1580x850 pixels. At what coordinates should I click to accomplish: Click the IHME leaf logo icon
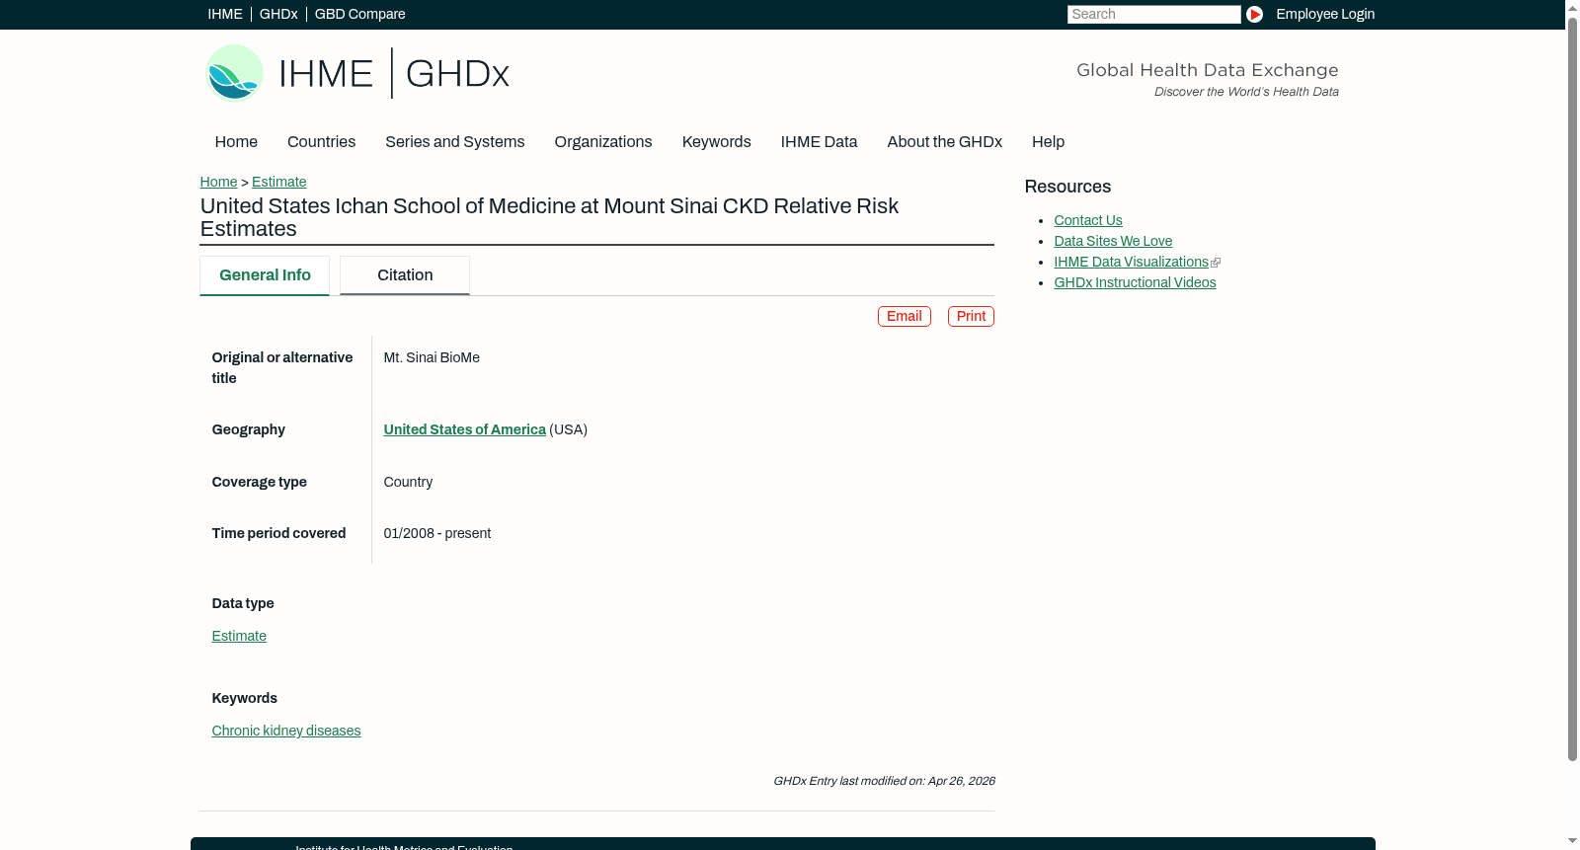tap(234, 73)
